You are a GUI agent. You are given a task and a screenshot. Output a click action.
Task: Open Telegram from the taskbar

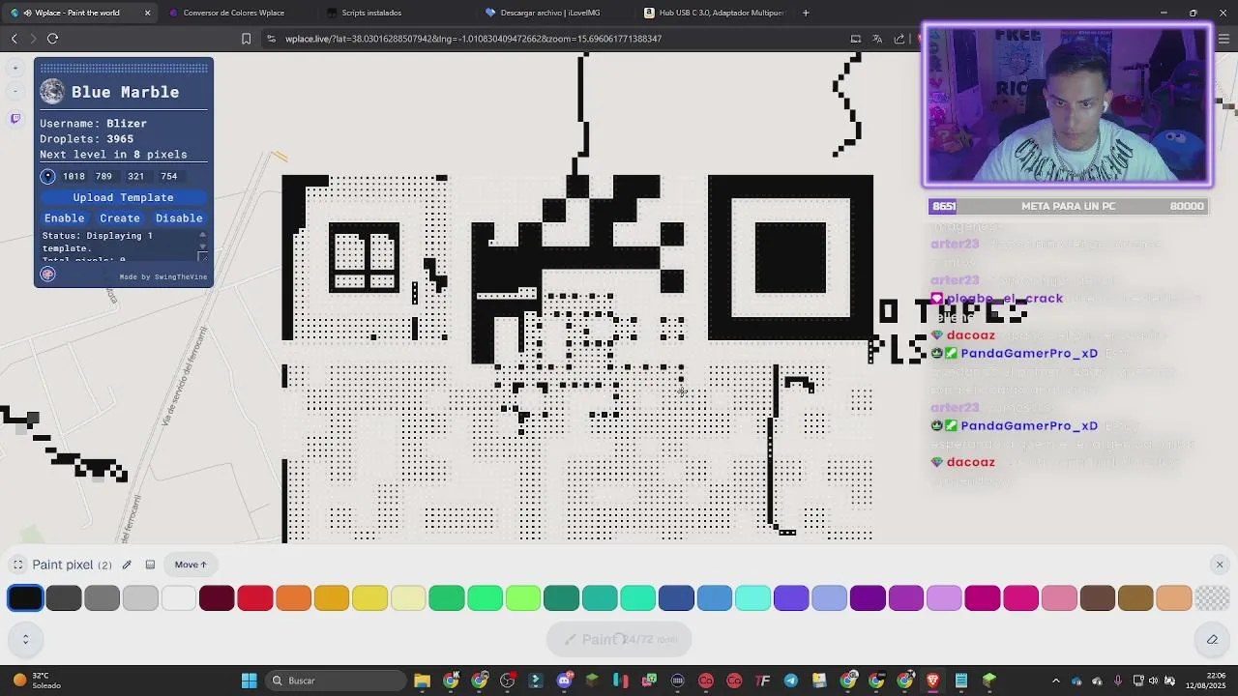791,681
